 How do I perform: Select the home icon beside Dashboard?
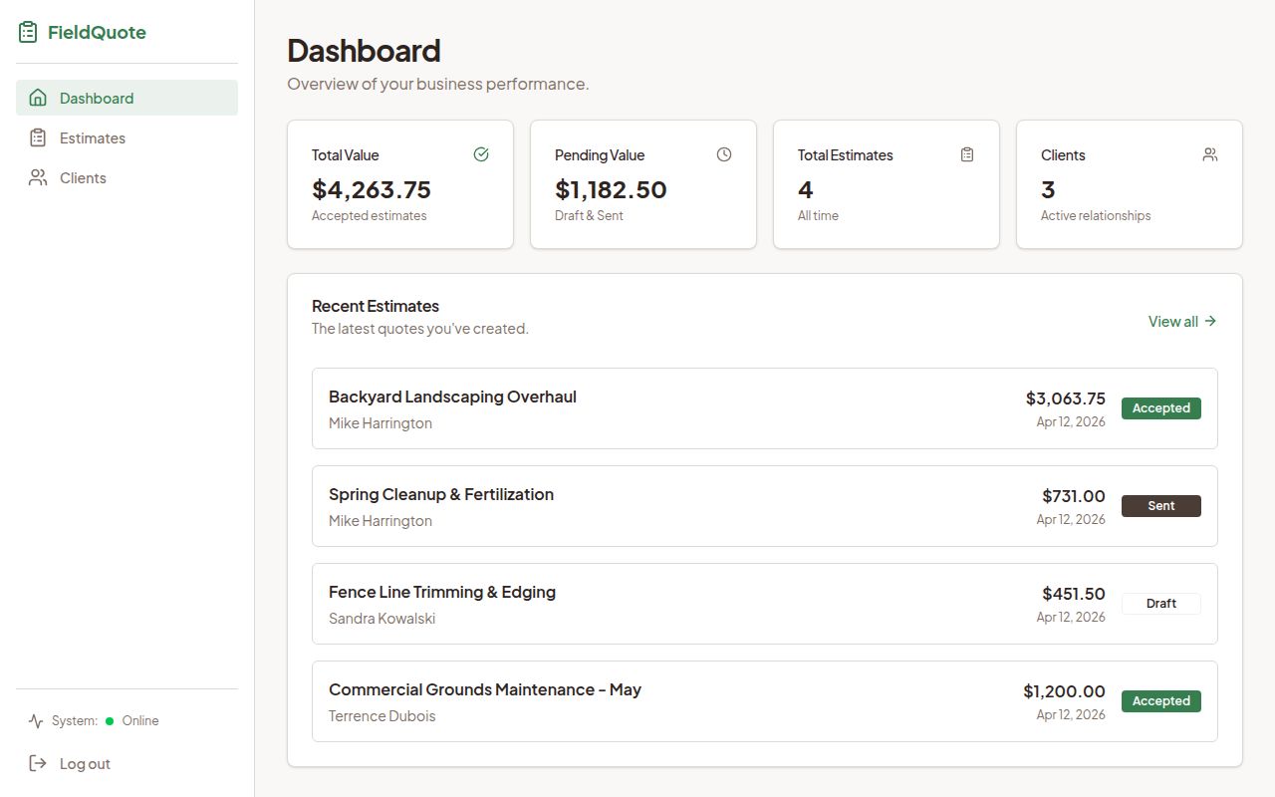(x=36, y=98)
